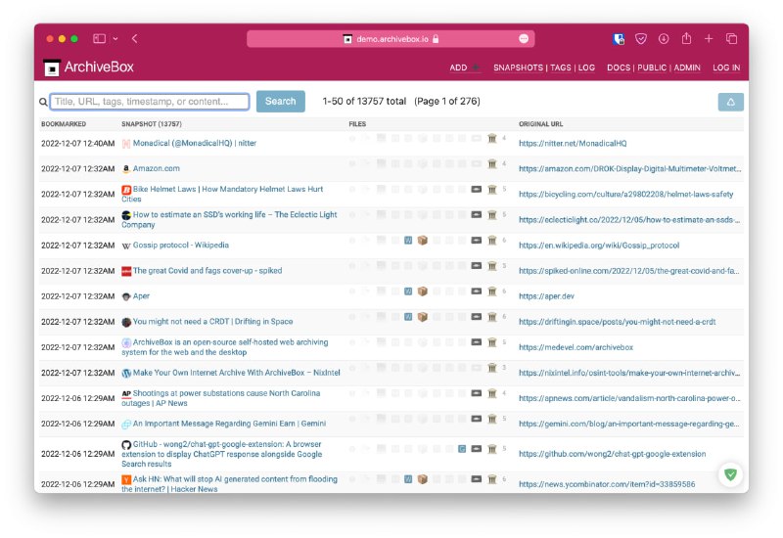Click the Safari share icon
The height and width of the screenshot is (538, 783).
click(686, 38)
